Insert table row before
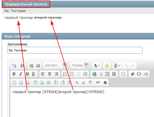The height and width of the screenshot is (117, 154). click(35, 82)
